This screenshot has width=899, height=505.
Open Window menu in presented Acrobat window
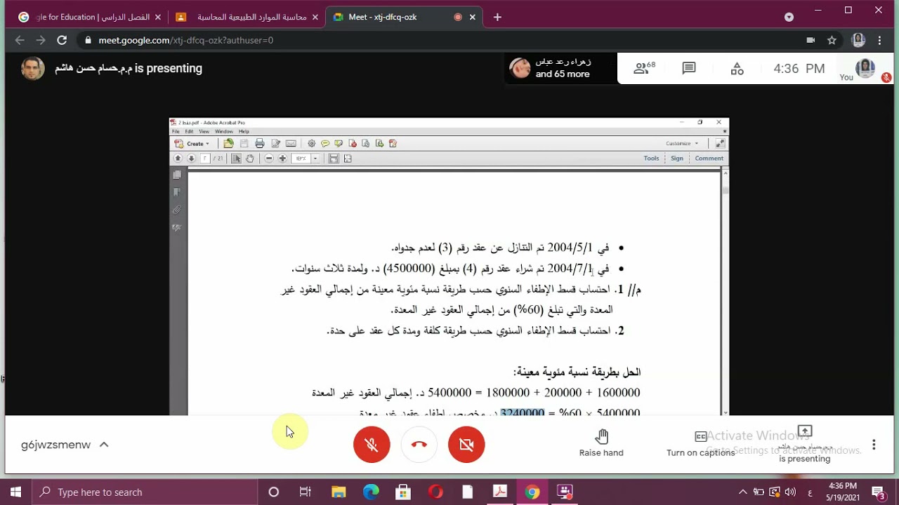point(223,131)
